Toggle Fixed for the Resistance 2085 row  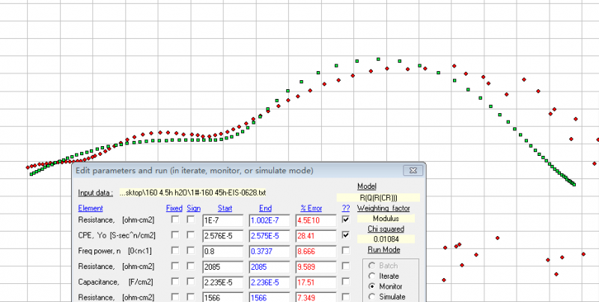coord(175,266)
